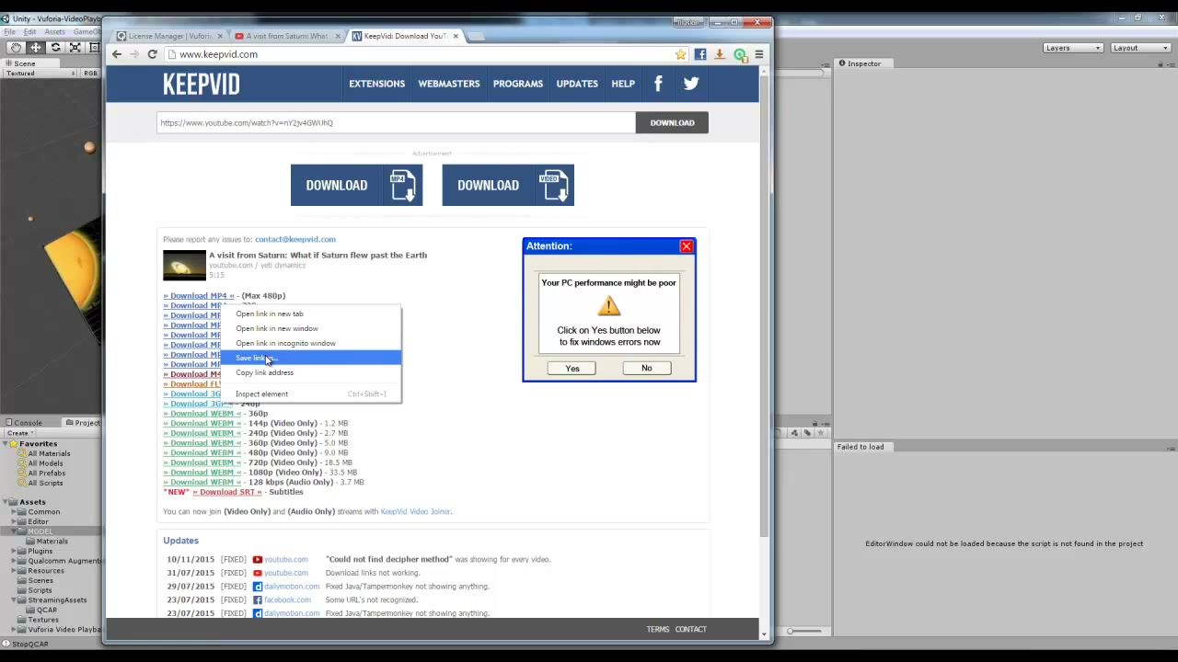Bookmark this page with the star icon
Image resolution: width=1178 pixels, height=662 pixels.
[680, 54]
